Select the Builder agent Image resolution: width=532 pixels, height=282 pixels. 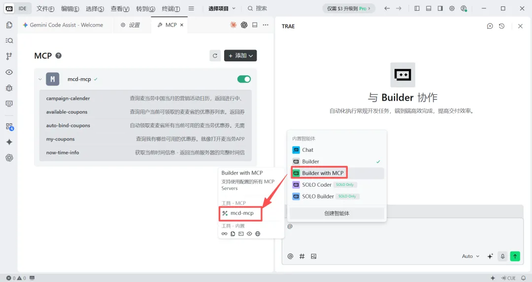(x=337, y=162)
